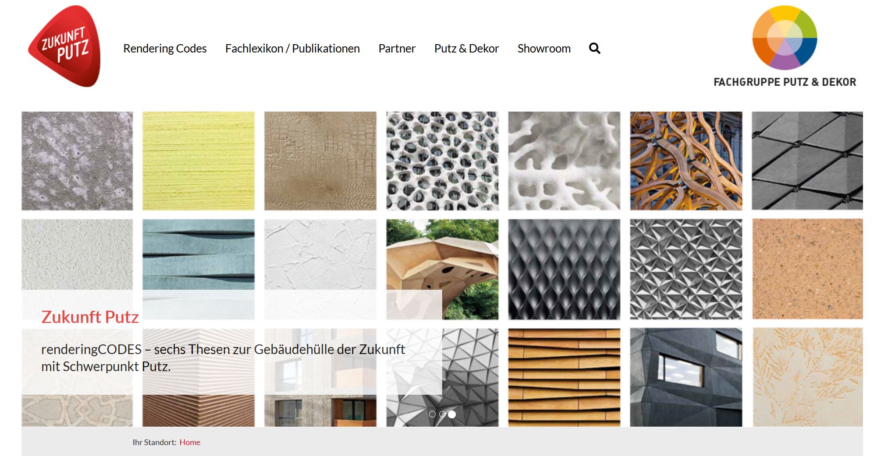Click the Fachgruppe Putz & Dekor color wheel logo
The height and width of the screenshot is (456, 877).
click(785, 46)
